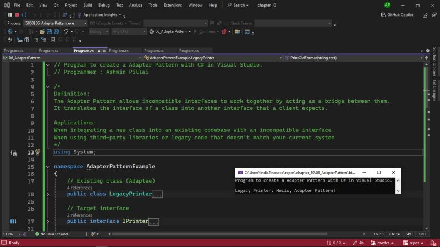This screenshot has width=440, height=247.
Task: Click the tracepoint glyph beside line 13
Action: point(14,153)
